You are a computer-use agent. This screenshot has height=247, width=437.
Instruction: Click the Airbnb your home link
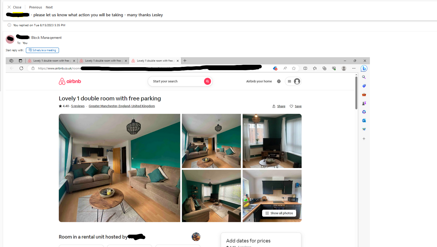pyautogui.click(x=259, y=81)
